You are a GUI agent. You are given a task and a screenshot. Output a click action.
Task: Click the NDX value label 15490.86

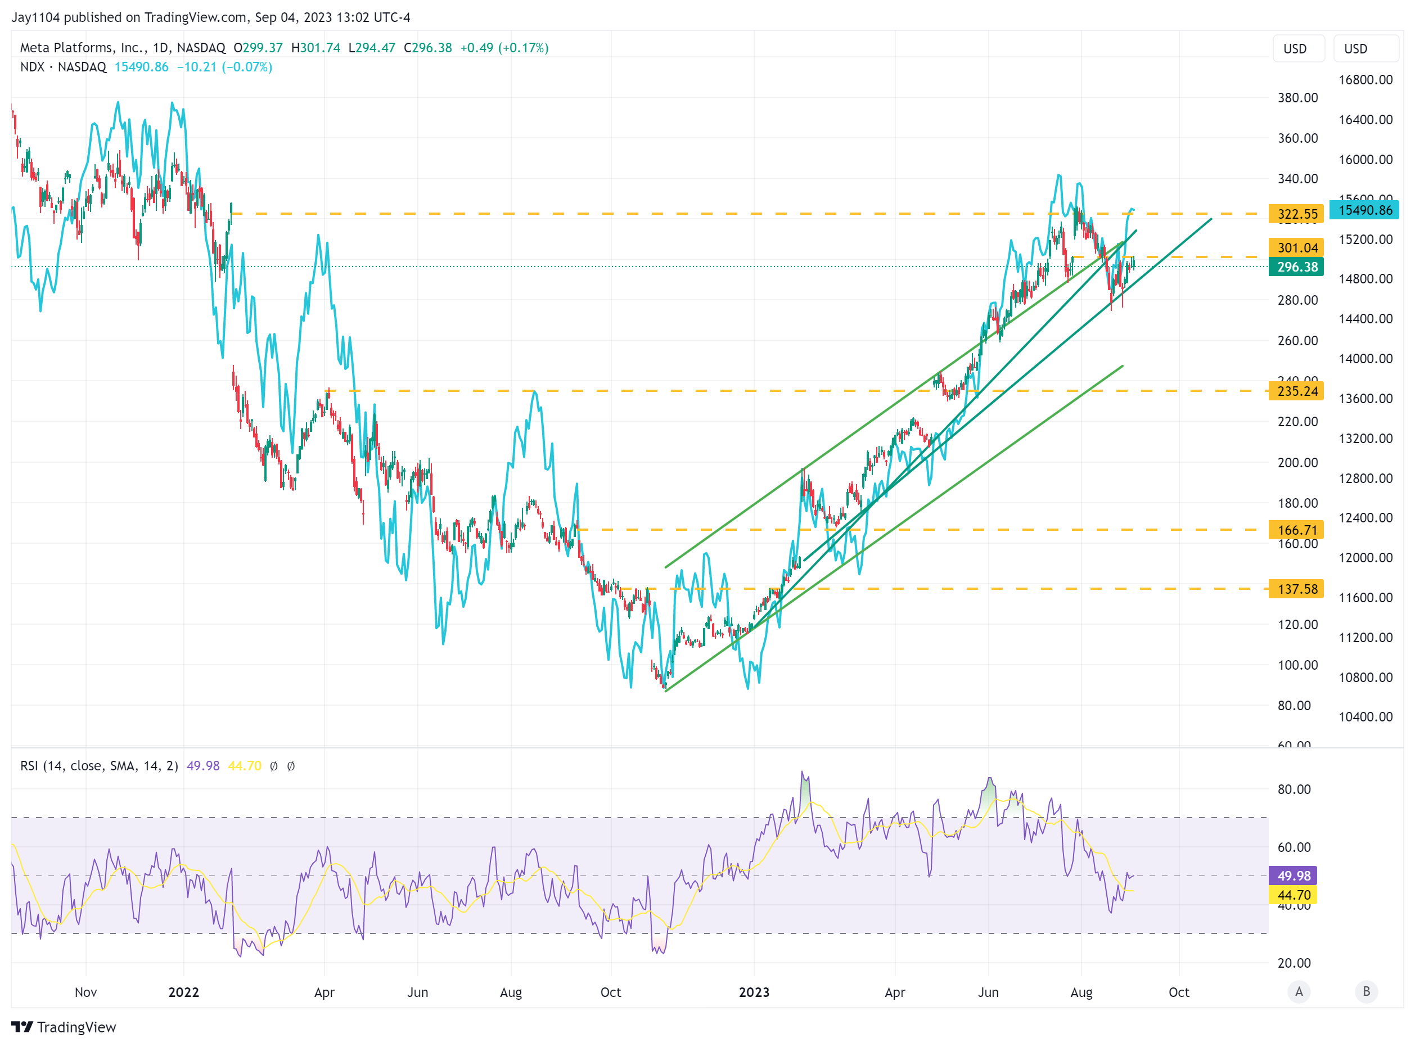[1364, 210]
